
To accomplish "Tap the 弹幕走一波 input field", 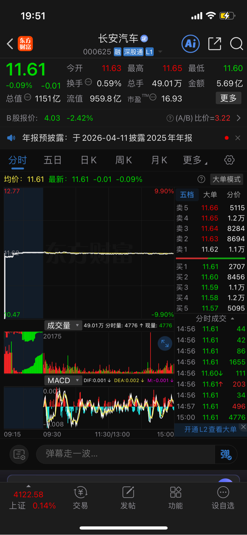I will pos(125,454).
